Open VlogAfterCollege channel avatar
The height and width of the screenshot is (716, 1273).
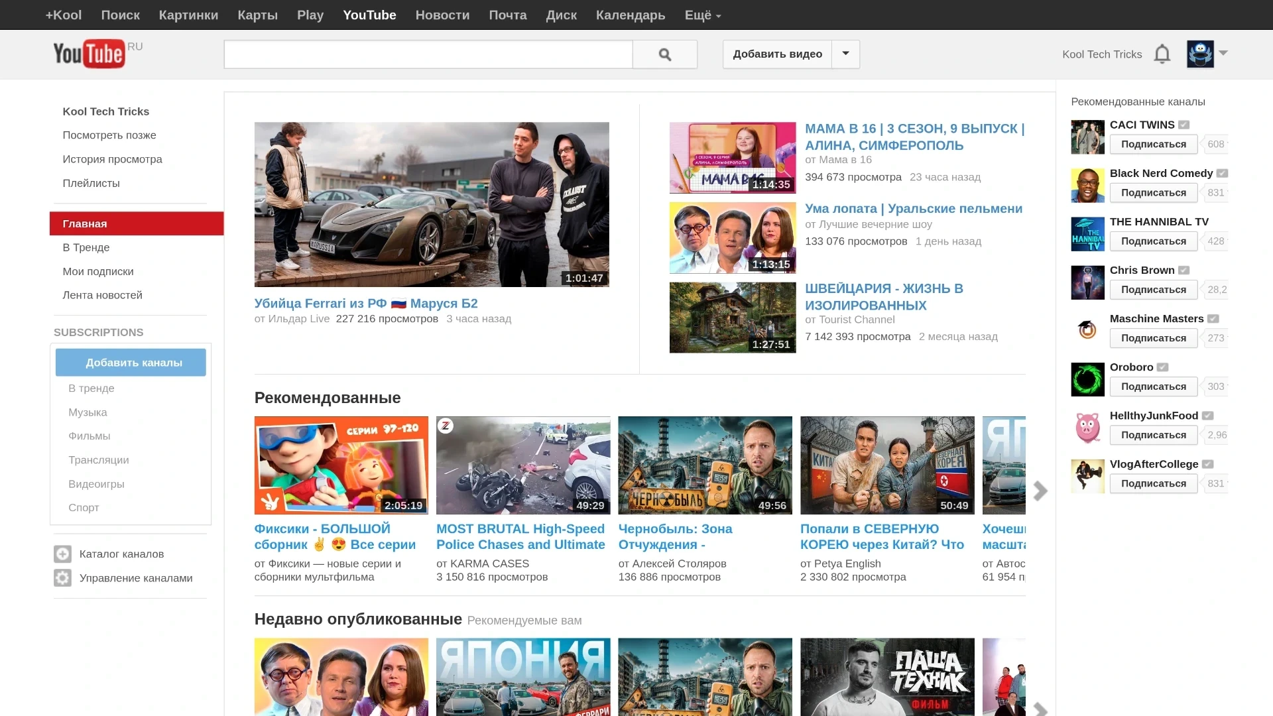(1088, 475)
